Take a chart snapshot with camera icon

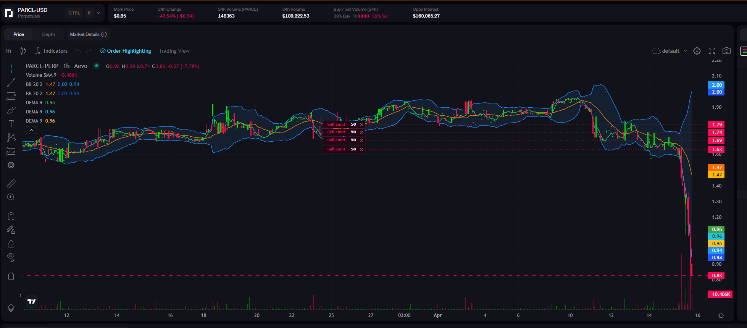726,51
